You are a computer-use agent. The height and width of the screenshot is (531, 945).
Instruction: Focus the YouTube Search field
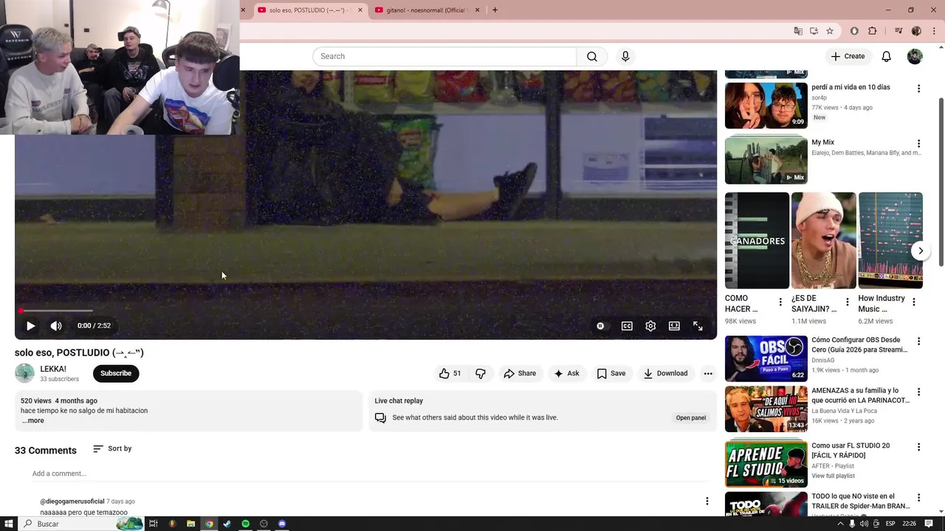(445, 57)
